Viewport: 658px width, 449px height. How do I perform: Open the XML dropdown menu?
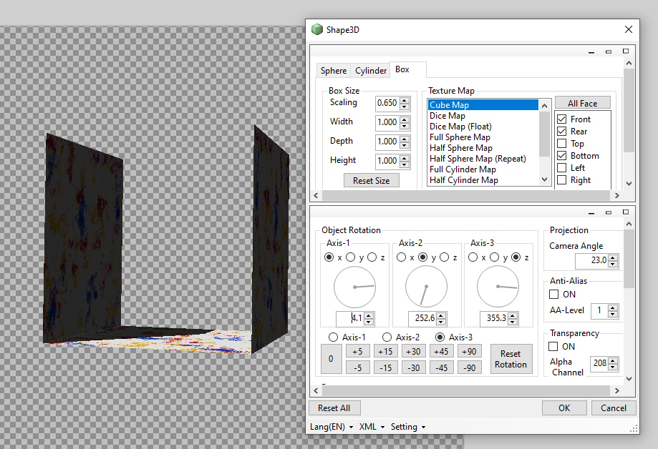pyautogui.click(x=372, y=427)
